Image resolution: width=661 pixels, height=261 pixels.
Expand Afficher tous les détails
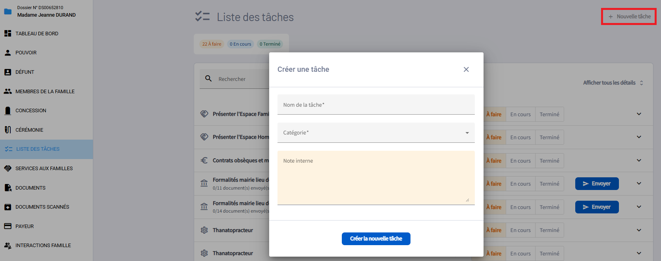coord(613,83)
